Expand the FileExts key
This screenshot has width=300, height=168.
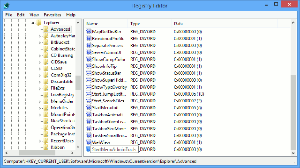tap(39, 89)
